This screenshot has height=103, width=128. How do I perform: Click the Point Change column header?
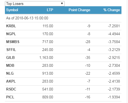click(x=79, y=10)
